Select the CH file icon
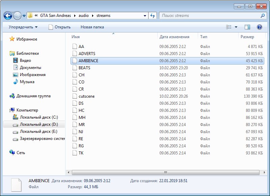 coord(75,75)
